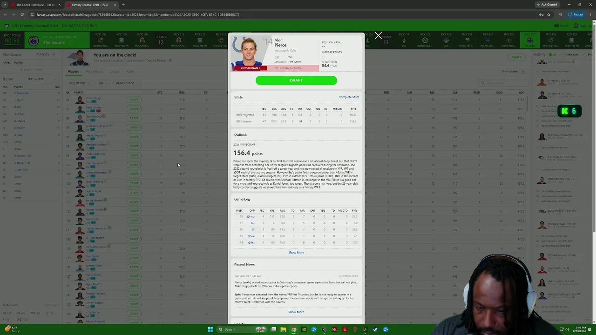This screenshot has width=596, height=335.
Task: Click the Round 12 marker in pick bar
Action: (161, 40)
